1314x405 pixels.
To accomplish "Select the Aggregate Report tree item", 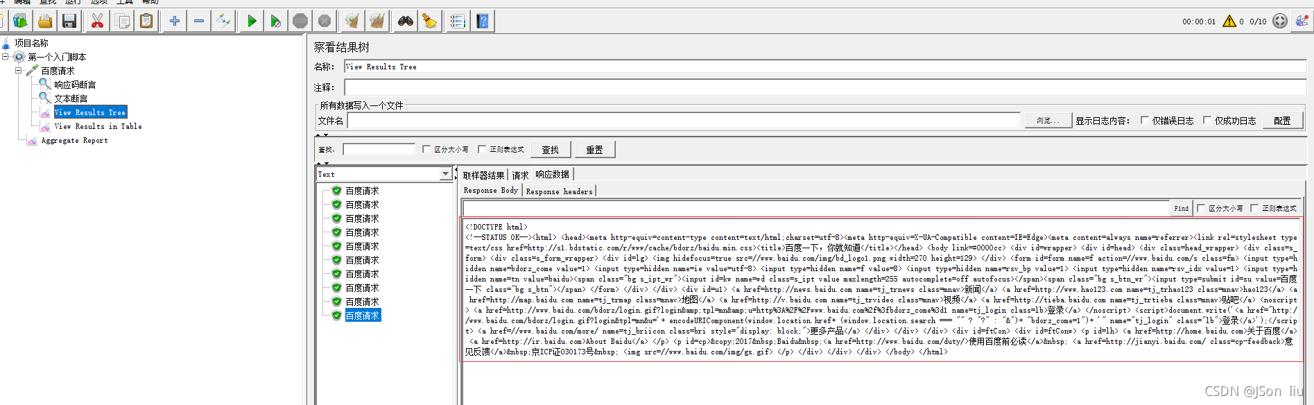I will point(74,140).
